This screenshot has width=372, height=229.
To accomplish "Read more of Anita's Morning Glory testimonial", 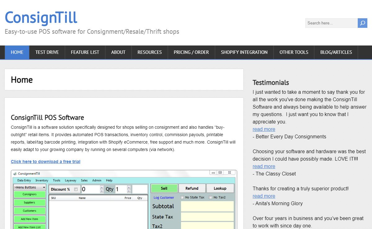I will [264, 196].
